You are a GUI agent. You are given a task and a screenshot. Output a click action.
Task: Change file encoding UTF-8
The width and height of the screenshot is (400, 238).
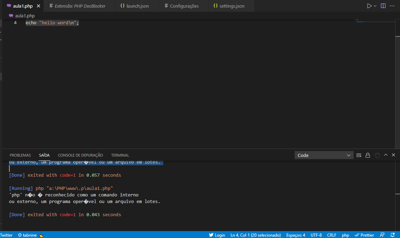click(x=316, y=235)
